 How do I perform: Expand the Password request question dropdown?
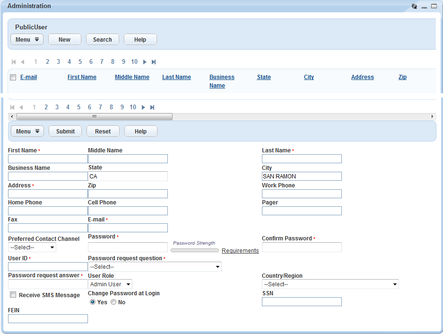coord(155,267)
